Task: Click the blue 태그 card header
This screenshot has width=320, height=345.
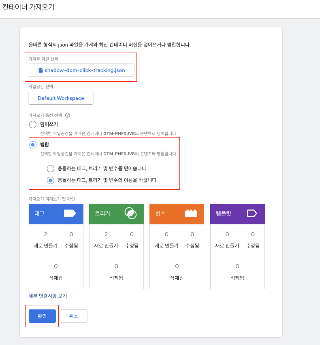Action: pyautogui.click(x=56, y=214)
